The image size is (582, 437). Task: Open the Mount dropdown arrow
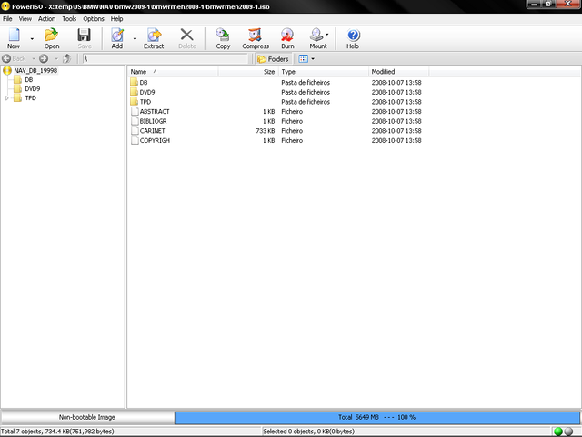point(327,35)
